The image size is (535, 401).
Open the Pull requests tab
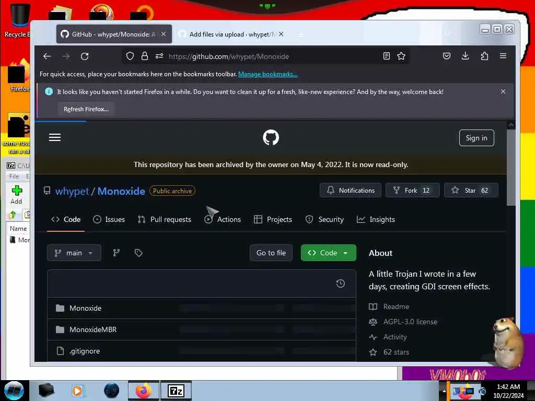coord(165,220)
